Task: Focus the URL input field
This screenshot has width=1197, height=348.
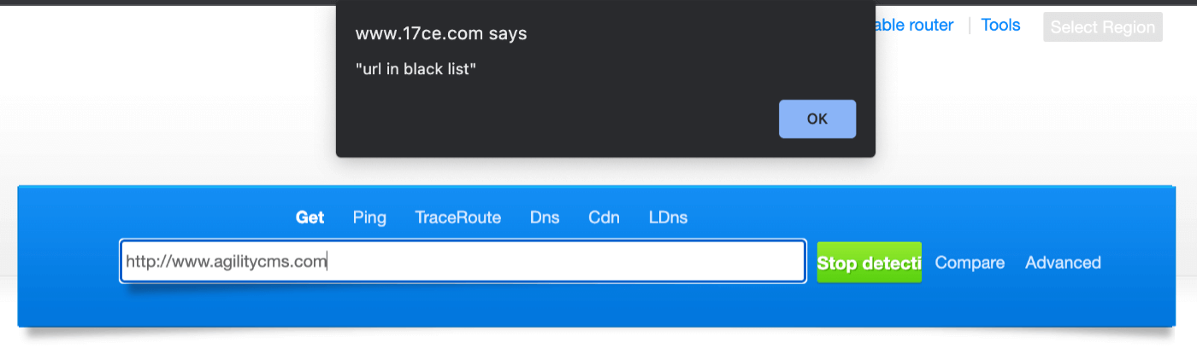Action: click(x=462, y=262)
